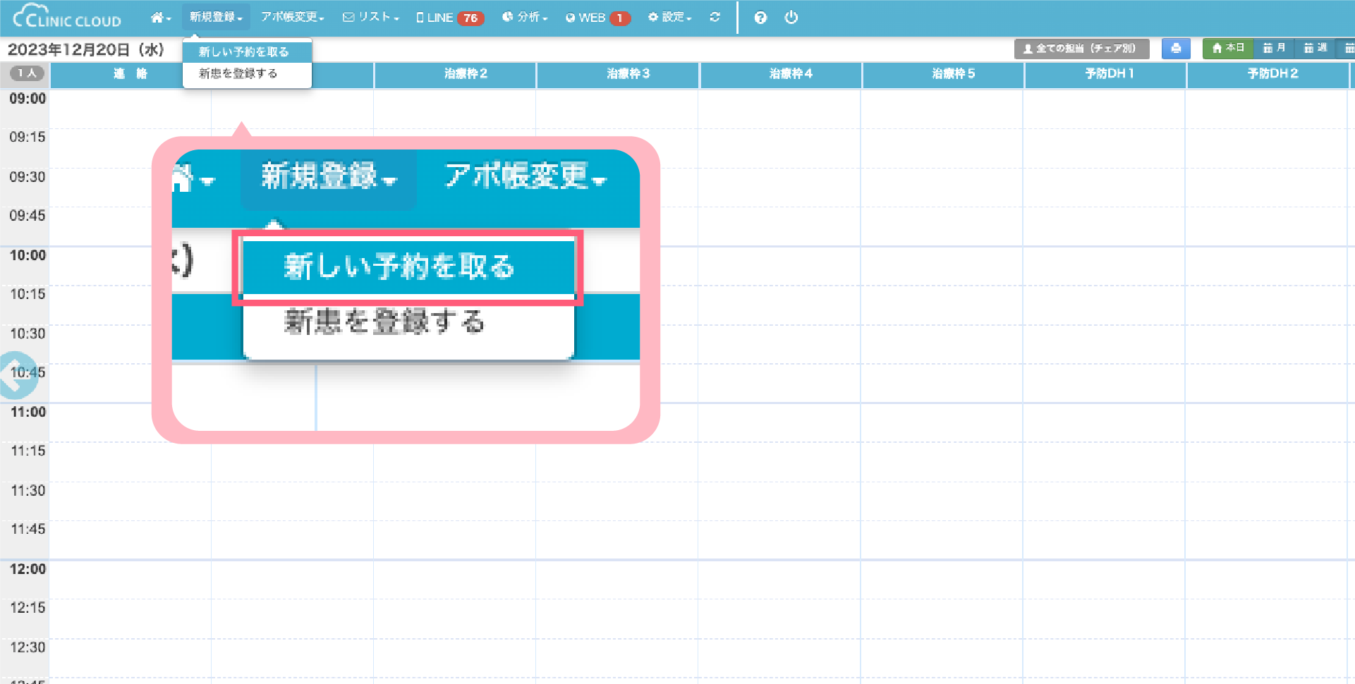Open the LINE messages with 76 badge
This screenshot has width=1355, height=684.
point(449,18)
